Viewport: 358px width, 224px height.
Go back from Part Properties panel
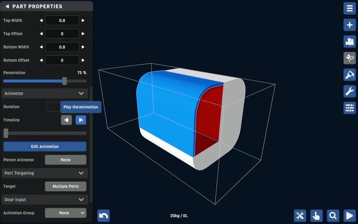(7, 6)
